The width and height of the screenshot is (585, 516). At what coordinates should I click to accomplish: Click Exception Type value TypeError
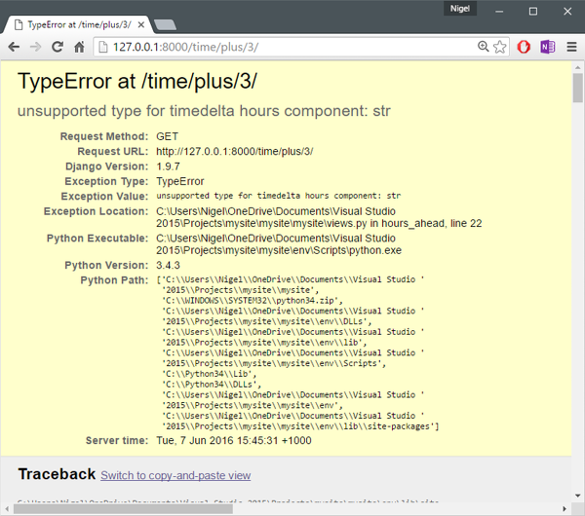(x=180, y=181)
